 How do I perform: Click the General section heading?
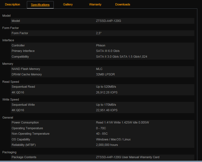click(8, 117)
